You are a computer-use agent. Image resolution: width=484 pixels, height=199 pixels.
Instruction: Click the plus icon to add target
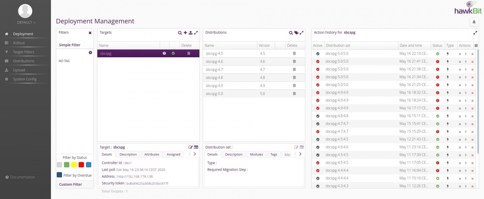pyautogui.click(x=185, y=33)
